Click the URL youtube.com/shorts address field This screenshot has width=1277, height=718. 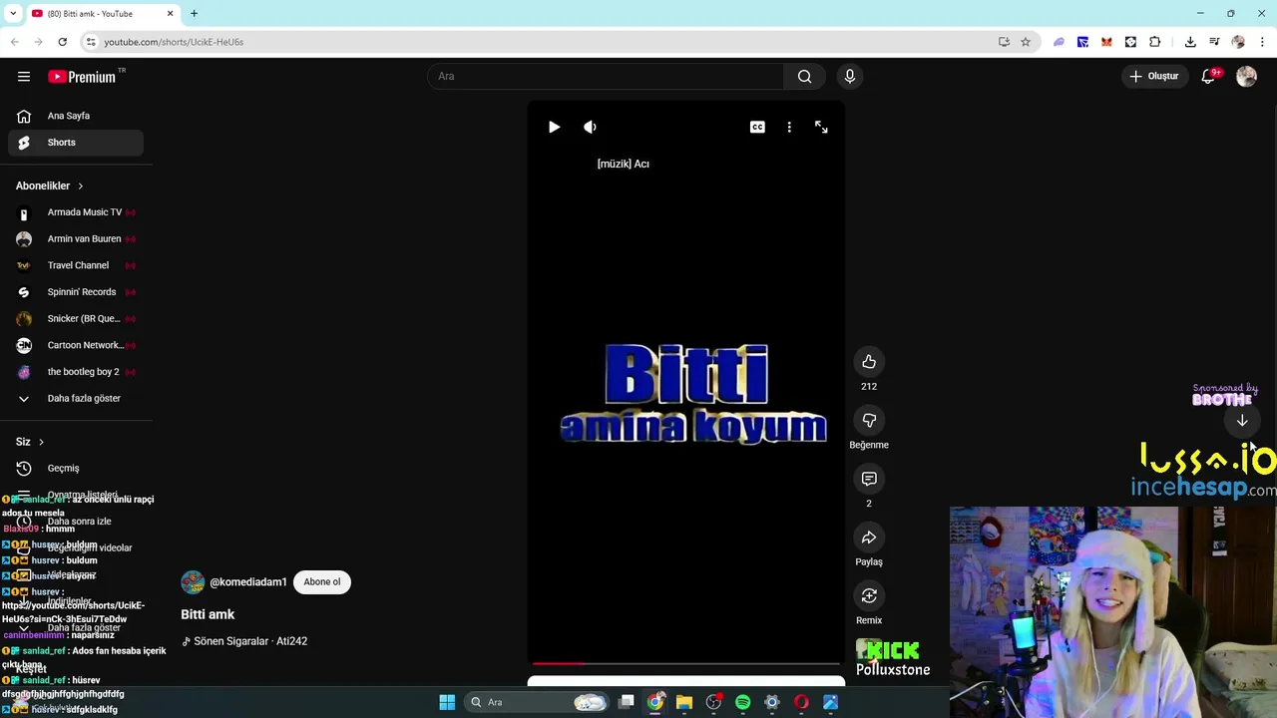(x=174, y=42)
